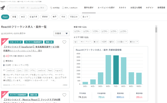Filter by 関西エリア area
The height and width of the screenshot is (103, 167).
(134, 42)
